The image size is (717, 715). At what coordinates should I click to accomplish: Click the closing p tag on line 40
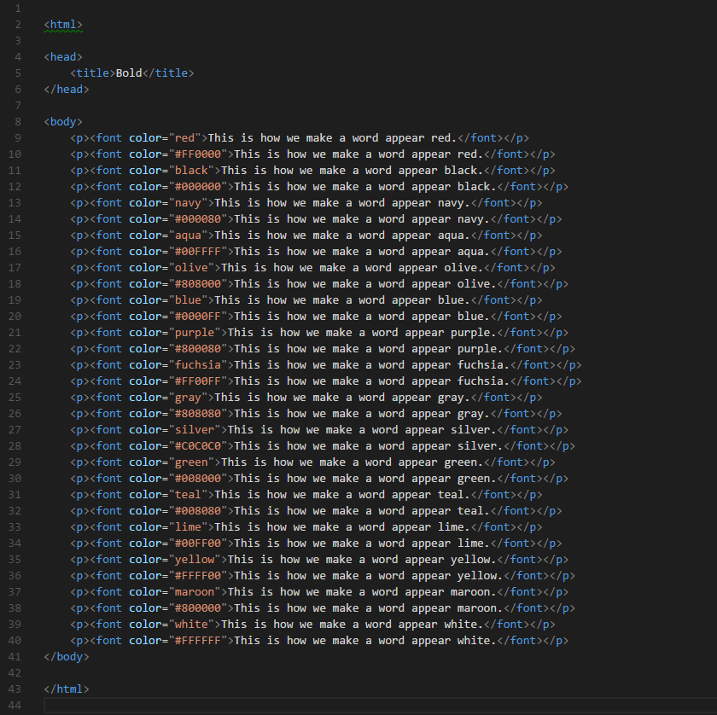556,641
